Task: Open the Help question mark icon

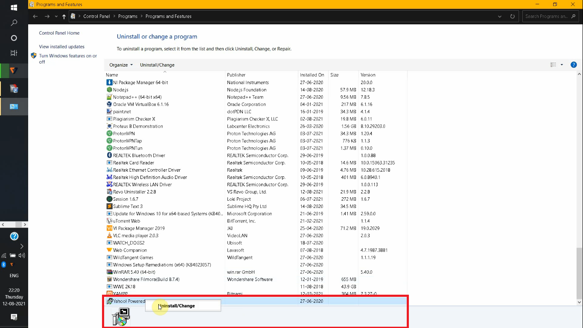Action: [574, 64]
